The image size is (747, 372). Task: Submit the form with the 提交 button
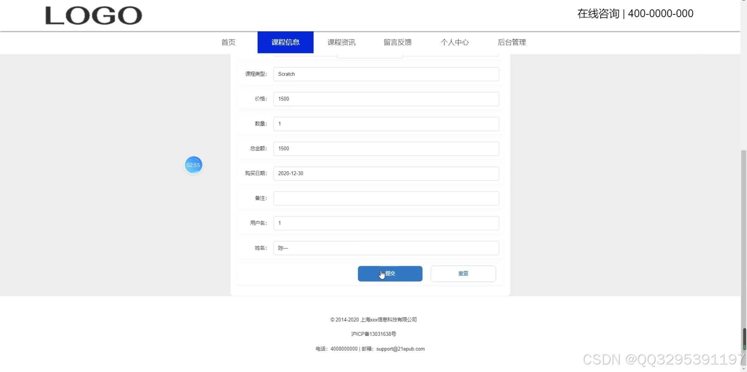click(x=390, y=273)
